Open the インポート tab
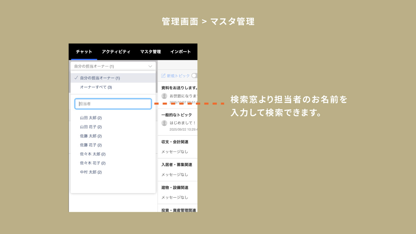Viewport: 416px width, 234px height. click(180, 52)
